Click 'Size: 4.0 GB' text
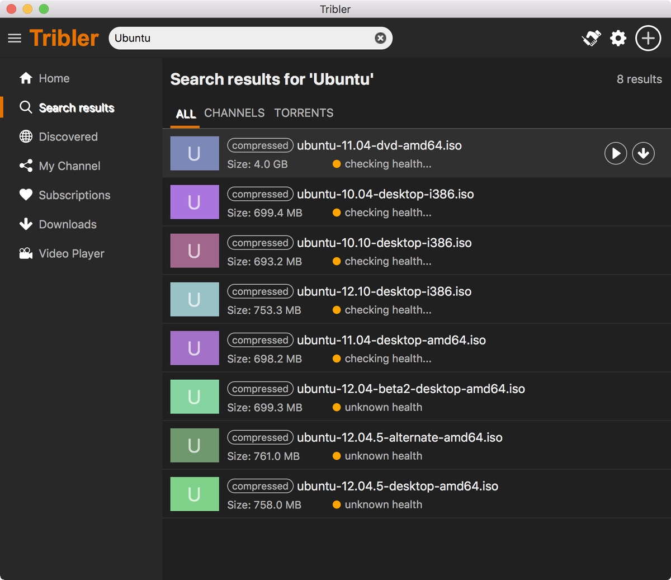This screenshot has height=580, width=671. click(x=257, y=164)
